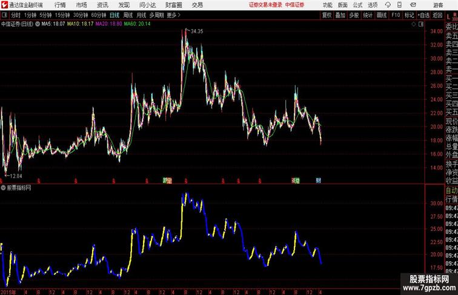This screenshot has height=295, width=458.
Task: Switch to the 60分钟 period
Action: point(99,15)
